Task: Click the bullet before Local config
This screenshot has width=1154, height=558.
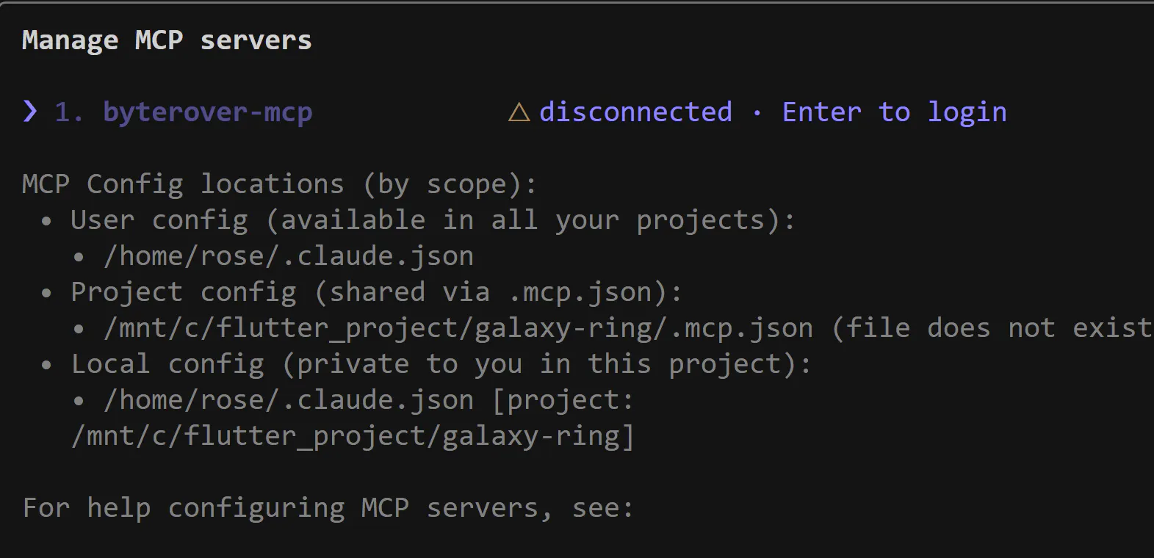Action: click(x=47, y=364)
